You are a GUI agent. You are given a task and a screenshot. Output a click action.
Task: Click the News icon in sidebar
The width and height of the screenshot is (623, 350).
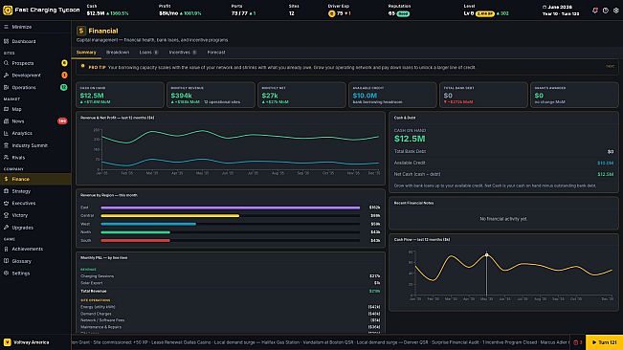(x=6, y=121)
